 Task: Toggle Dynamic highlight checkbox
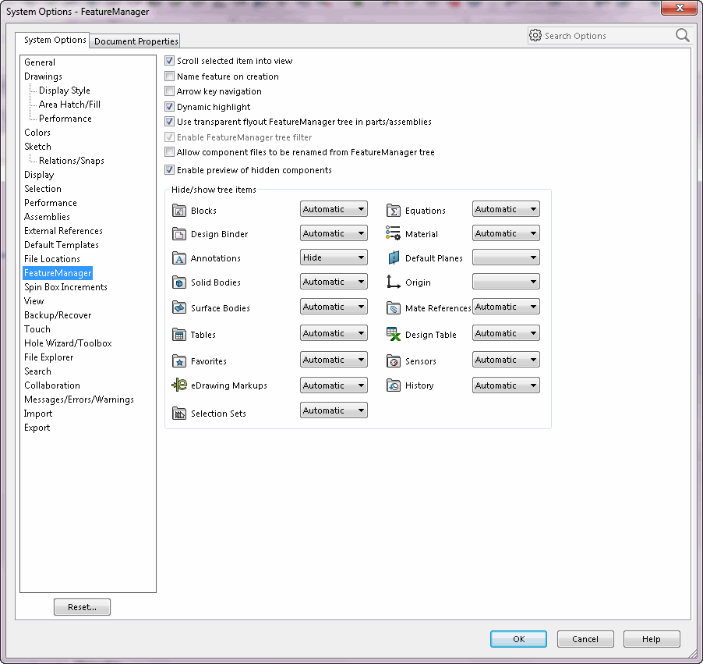pos(169,106)
